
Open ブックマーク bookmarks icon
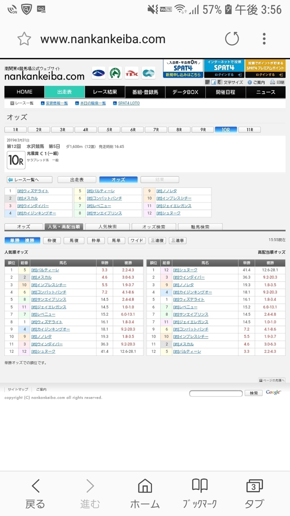200,493
